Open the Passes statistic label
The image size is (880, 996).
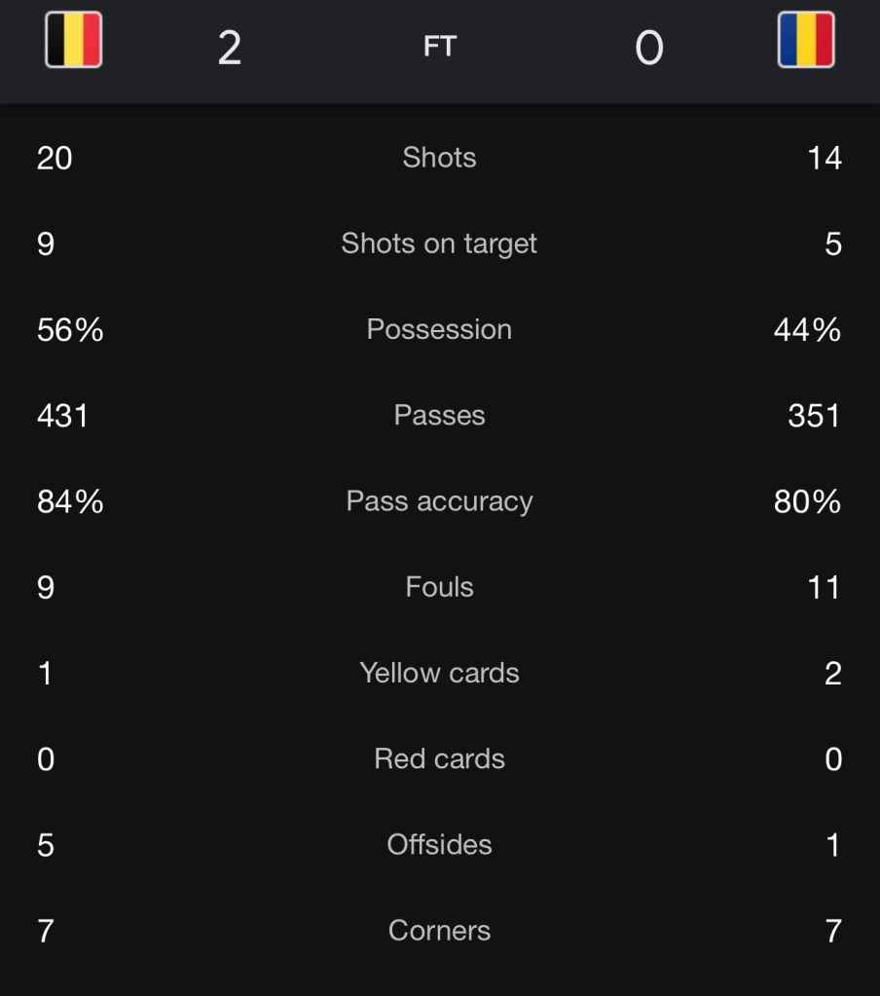click(x=439, y=415)
